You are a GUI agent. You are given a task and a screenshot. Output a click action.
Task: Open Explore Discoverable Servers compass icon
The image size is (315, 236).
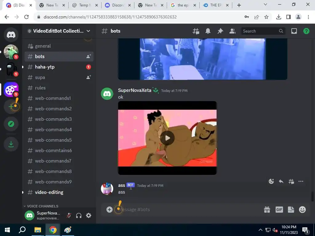[x=11, y=124]
